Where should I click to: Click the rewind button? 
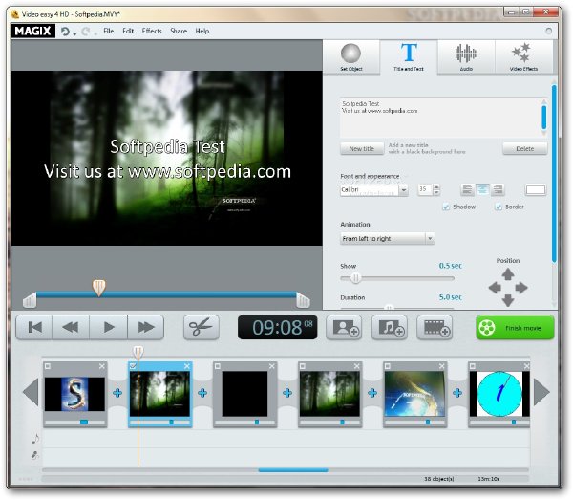tap(71, 327)
